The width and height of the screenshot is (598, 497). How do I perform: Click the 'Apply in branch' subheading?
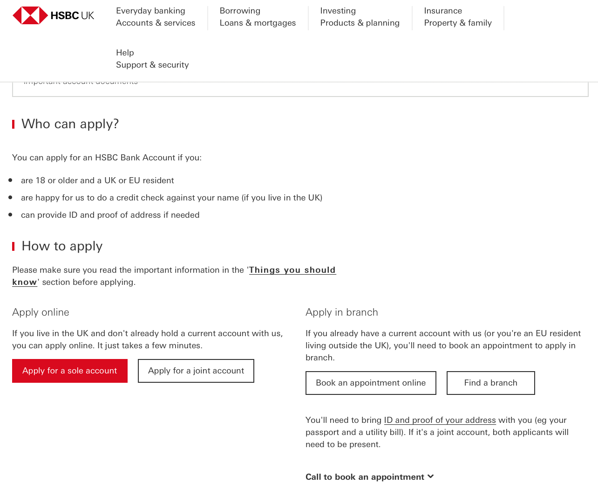tap(342, 312)
